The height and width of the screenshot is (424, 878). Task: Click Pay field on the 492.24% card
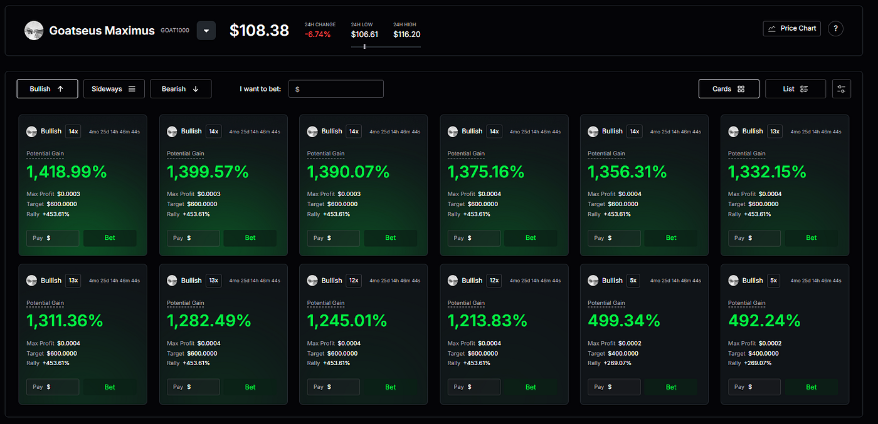pos(754,387)
